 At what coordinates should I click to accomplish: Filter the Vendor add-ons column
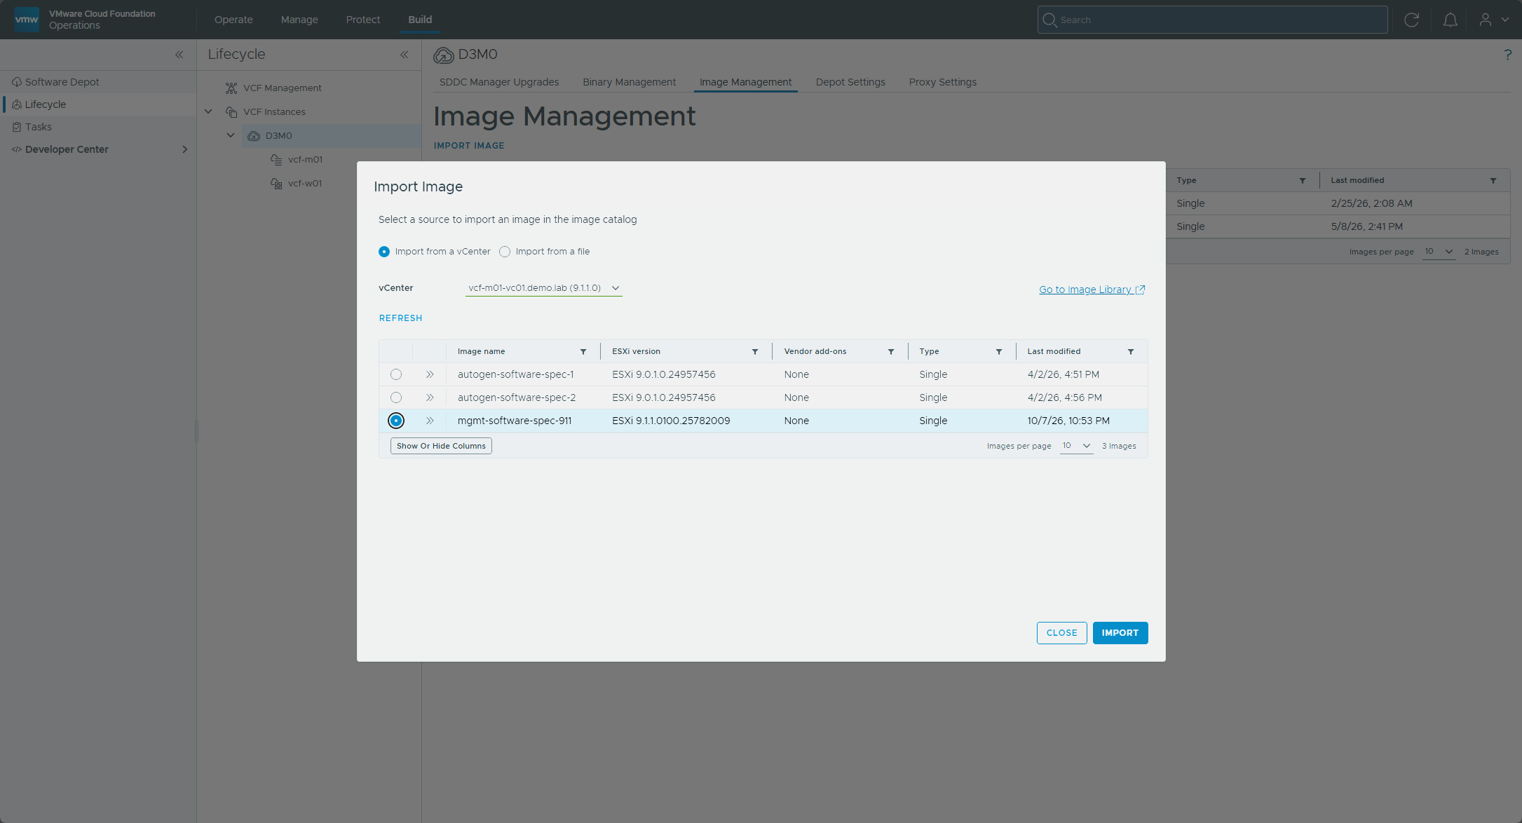click(x=891, y=352)
